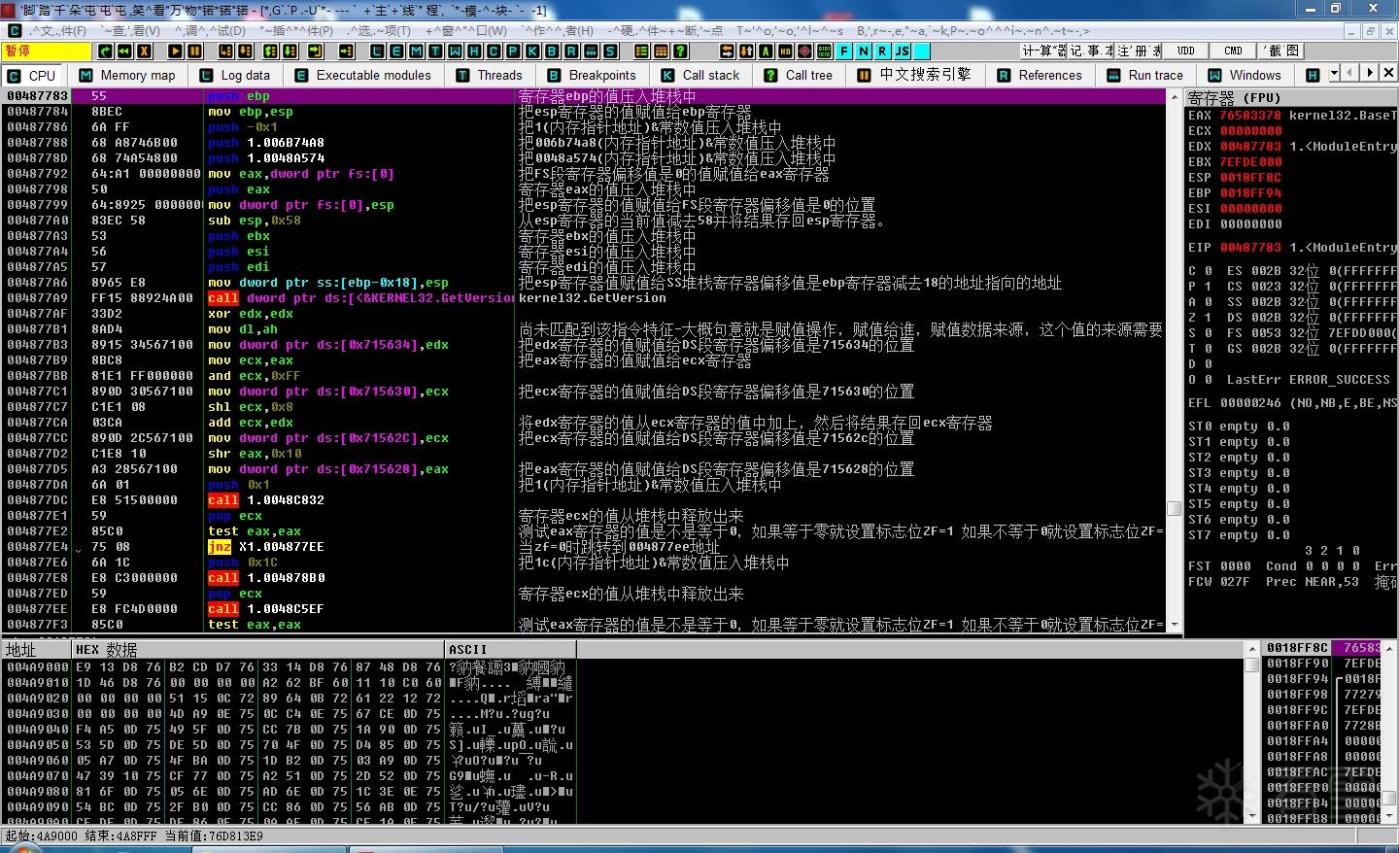This screenshot has width=1399, height=853.
Task: Open Run trace via the dotted toolbar icon
Action: (x=591, y=51)
